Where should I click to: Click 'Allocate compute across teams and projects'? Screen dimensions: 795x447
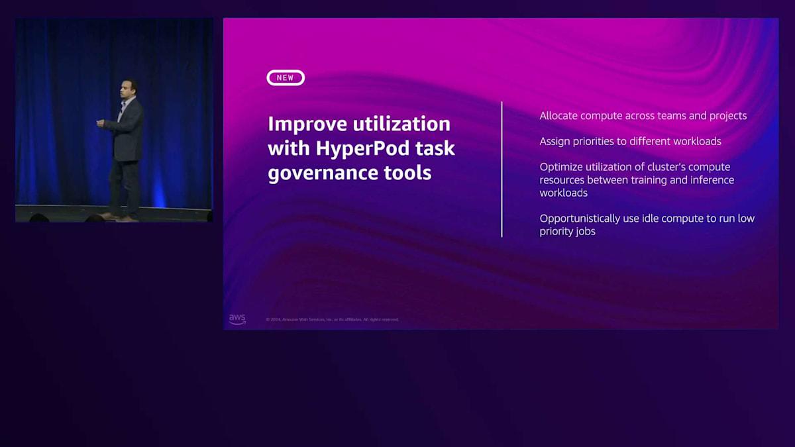(643, 116)
